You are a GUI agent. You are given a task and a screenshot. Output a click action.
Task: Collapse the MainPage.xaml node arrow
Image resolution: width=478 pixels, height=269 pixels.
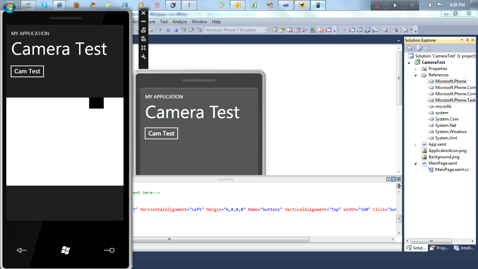click(x=416, y=163)
